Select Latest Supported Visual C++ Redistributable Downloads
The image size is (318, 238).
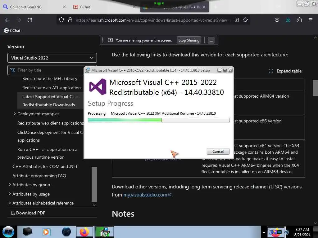50,101
